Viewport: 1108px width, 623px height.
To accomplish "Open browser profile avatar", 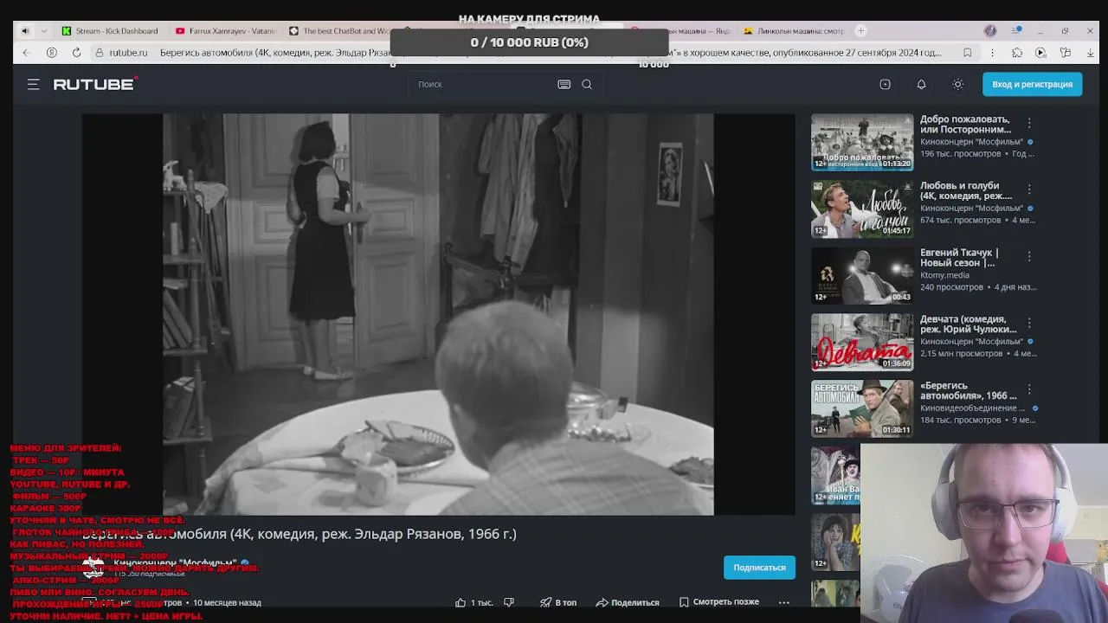I will (990, 31).
